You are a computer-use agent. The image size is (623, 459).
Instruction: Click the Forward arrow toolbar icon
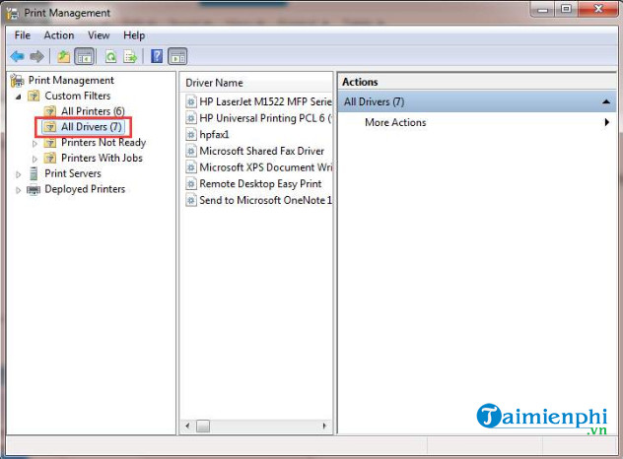[x=36, y=57]
